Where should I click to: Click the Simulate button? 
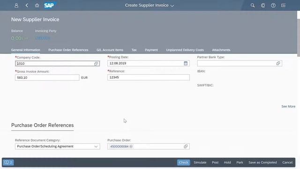(200, 162)
